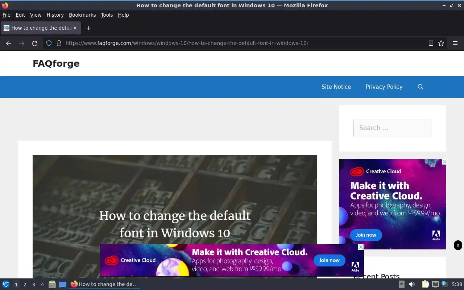
Task: Select the 'How to change the default' tab
Action: tap(41, 28)
